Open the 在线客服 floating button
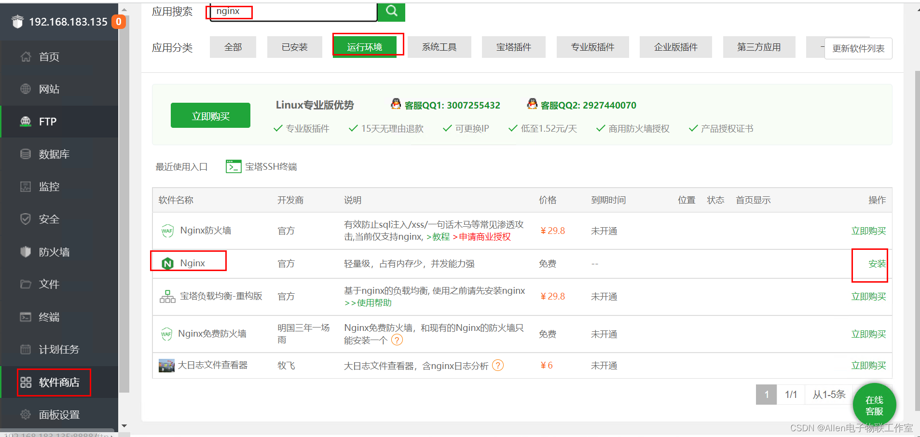This screenshot has height=437, width=920. [874, 405]
